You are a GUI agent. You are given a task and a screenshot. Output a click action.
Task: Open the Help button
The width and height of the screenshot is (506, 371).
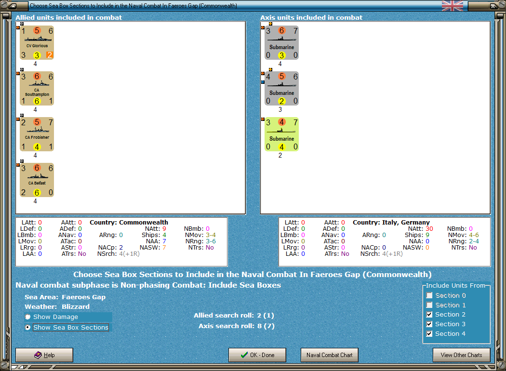pyautogui.click(x=44, y=355)
